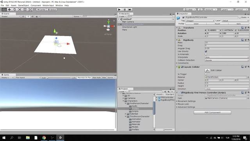Toggle Pivot/Center handle position button
The image size is (250, 141).
(x=41, y=9)
